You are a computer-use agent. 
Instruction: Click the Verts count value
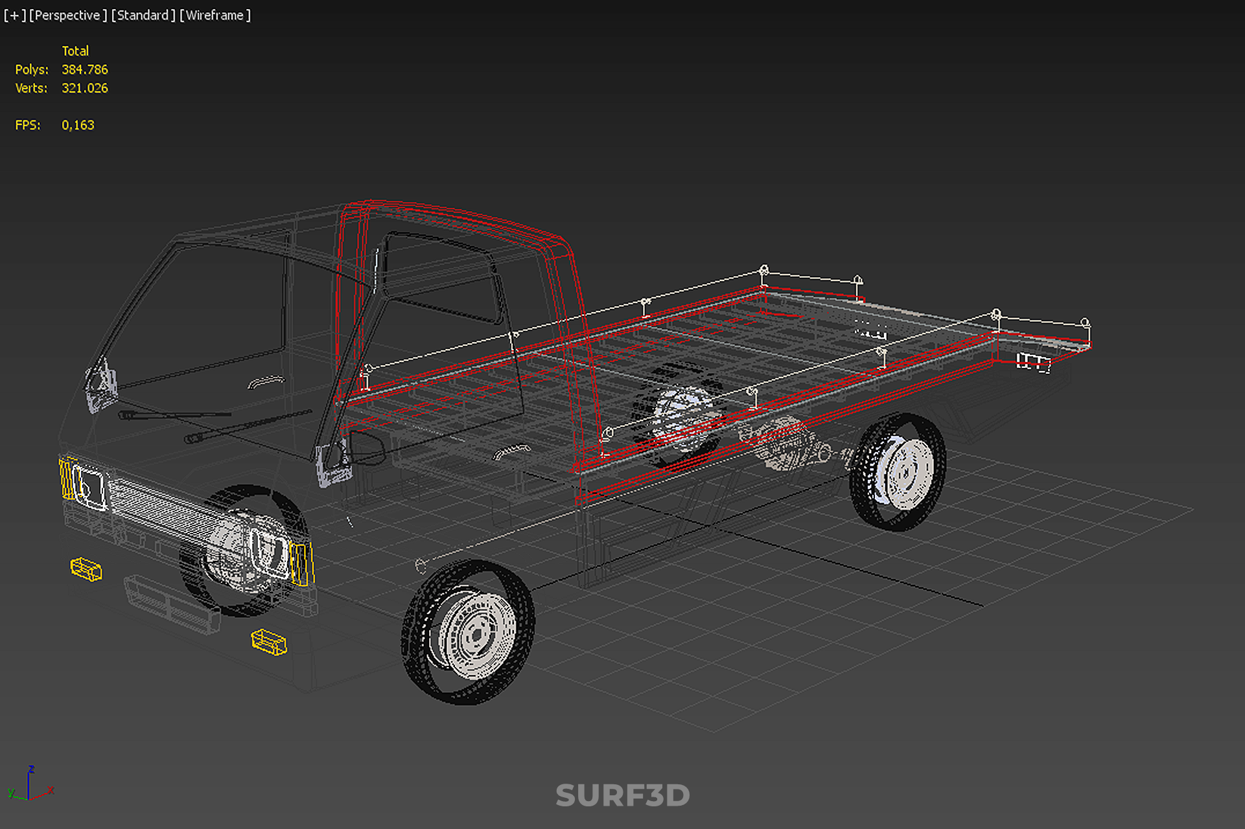85,88
